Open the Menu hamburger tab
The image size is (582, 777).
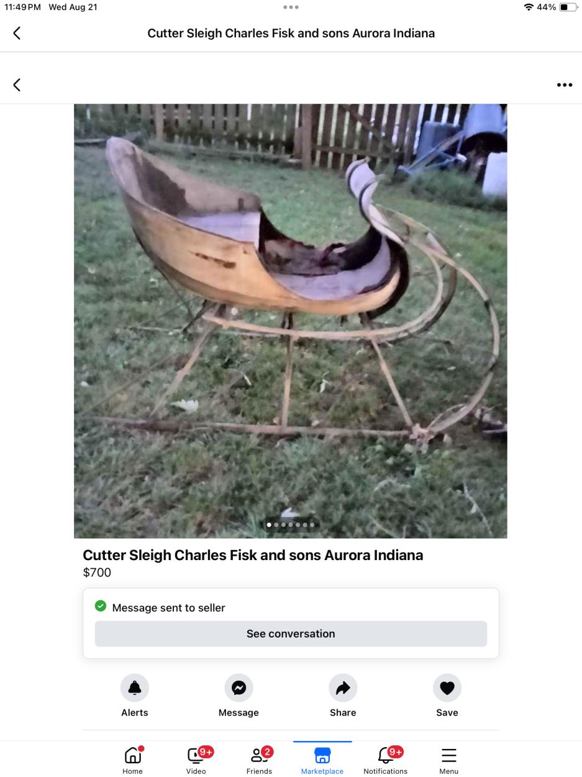[x=448, y=760]
